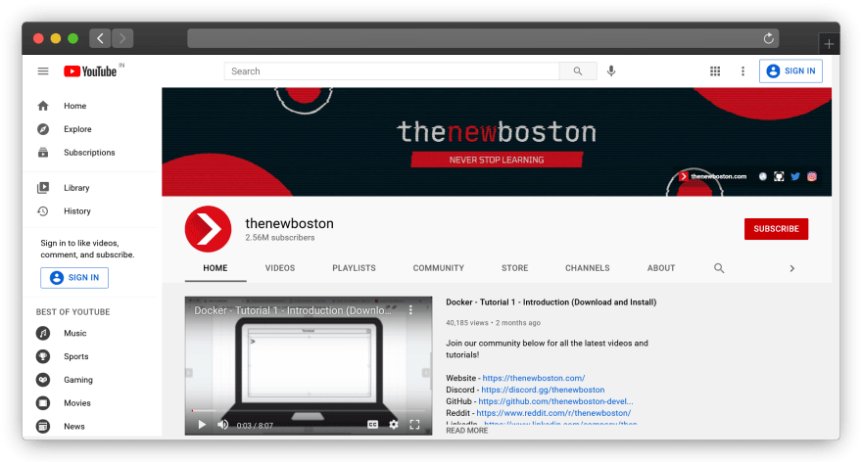This screenshot has height=462, width=862.
Task: Open a new browser tab
Action: pyautogui.click(x=829, y=44)
